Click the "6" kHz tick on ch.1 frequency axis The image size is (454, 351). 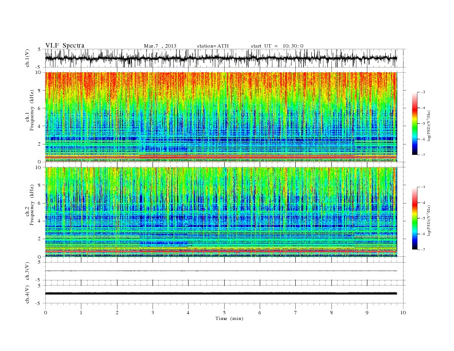(40, 108)
